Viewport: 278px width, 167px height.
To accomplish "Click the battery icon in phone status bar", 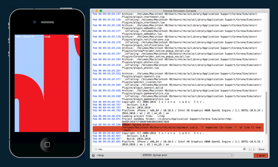I will [x=76, y=37].
